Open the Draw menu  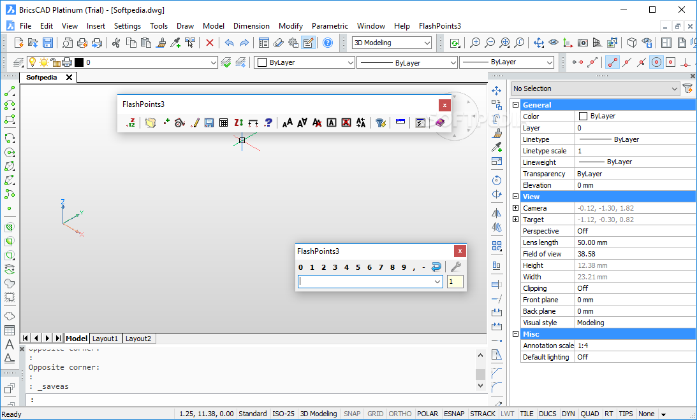coord(186,26)
